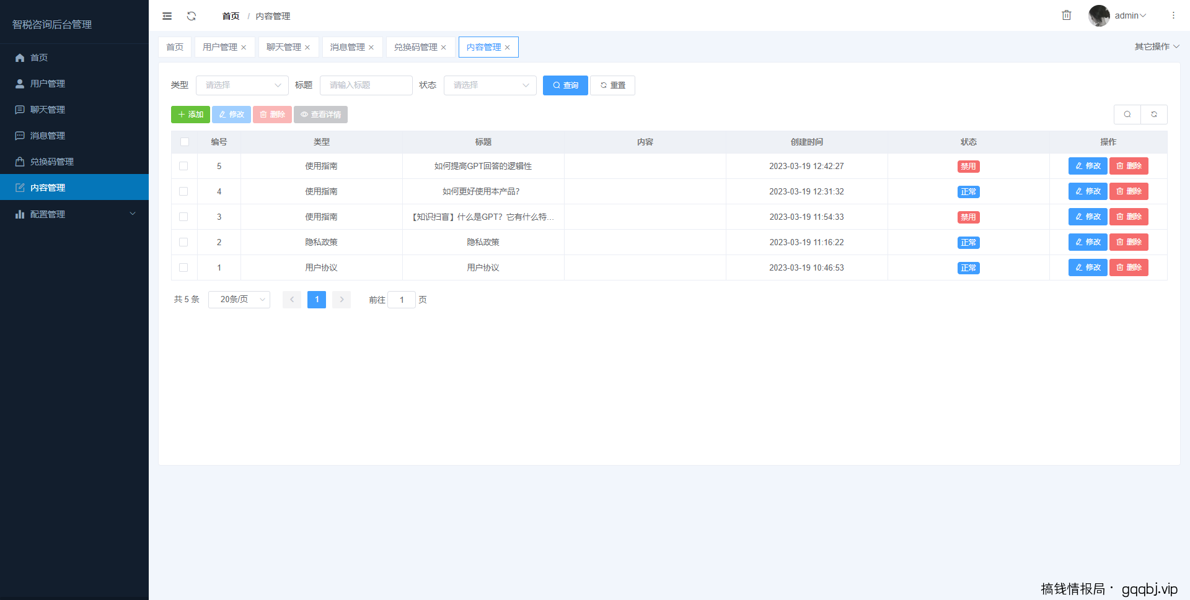Open 兑换码管理 via sidebar bag icon
1190x600 pixels.
[x=20, y=161]
